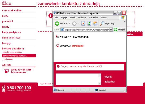This screenshot has height=104, width=145.
Task: Select zamów kontakt z doradcą item
Action: 19,56
